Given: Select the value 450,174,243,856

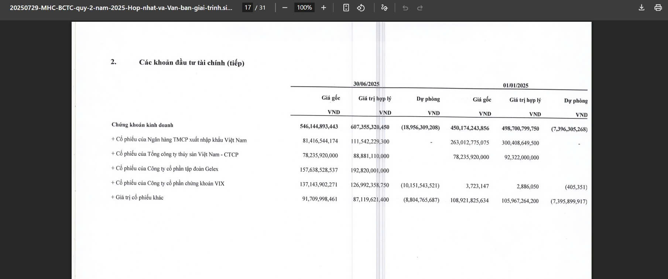Looking at the screenshot, I should 470,128.
